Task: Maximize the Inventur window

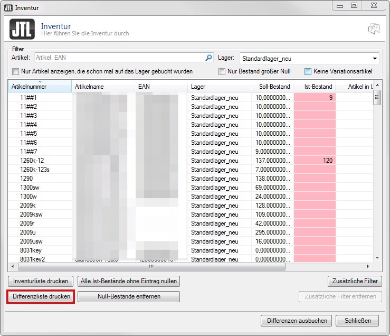Action: [x=354, y=5]
